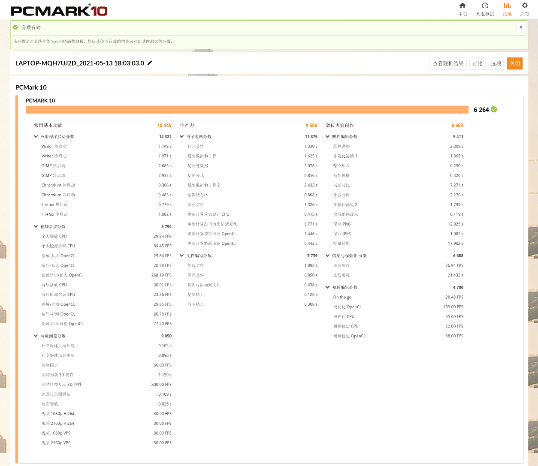Dismiss the valid score notification with X

[521, 27]
